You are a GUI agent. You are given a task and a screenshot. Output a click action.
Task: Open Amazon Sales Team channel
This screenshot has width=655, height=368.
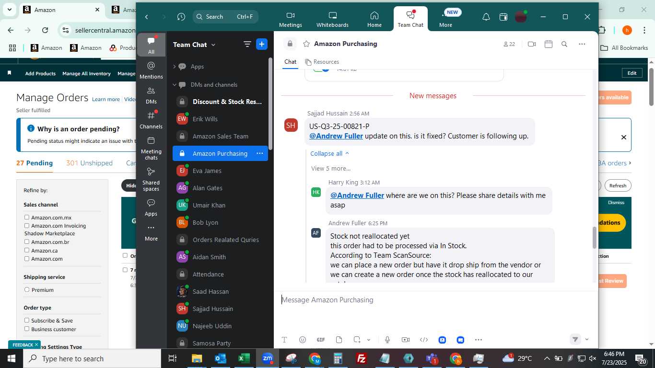click(220, 136)
